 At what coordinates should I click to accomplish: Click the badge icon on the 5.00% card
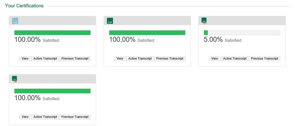pos(204,20)
